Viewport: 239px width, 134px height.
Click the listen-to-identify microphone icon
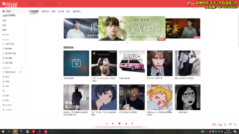[60, 4]
